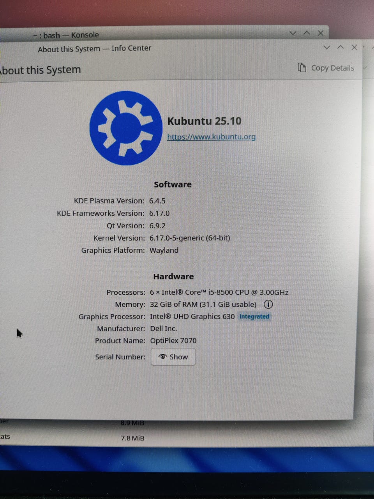The width and height of the screenshot is (374, 499).
Task: Click the Integrated graphics badge
Action: pos(254,317)
